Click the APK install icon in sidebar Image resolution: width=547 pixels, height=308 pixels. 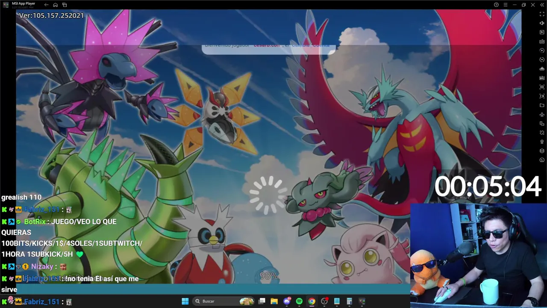pyautogui.click(x=542, y=78)
